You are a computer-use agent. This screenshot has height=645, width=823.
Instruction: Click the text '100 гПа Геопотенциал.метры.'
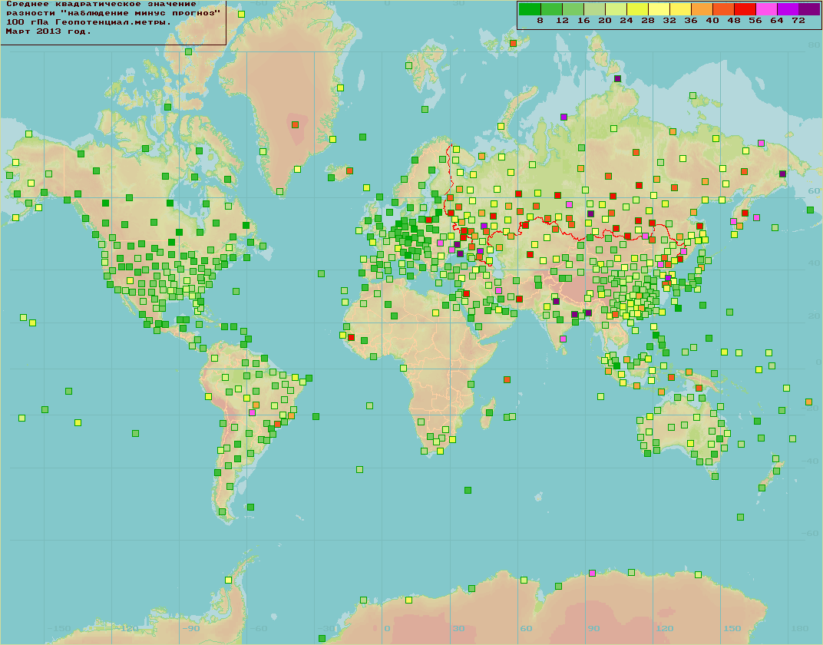click(x=89, y=22)
